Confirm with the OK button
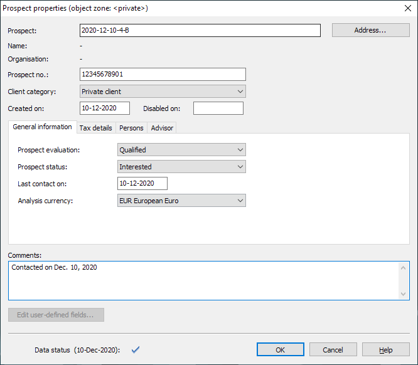Image resolution: width=418 pixels, height=365 pixels. (x=281, y=350)
